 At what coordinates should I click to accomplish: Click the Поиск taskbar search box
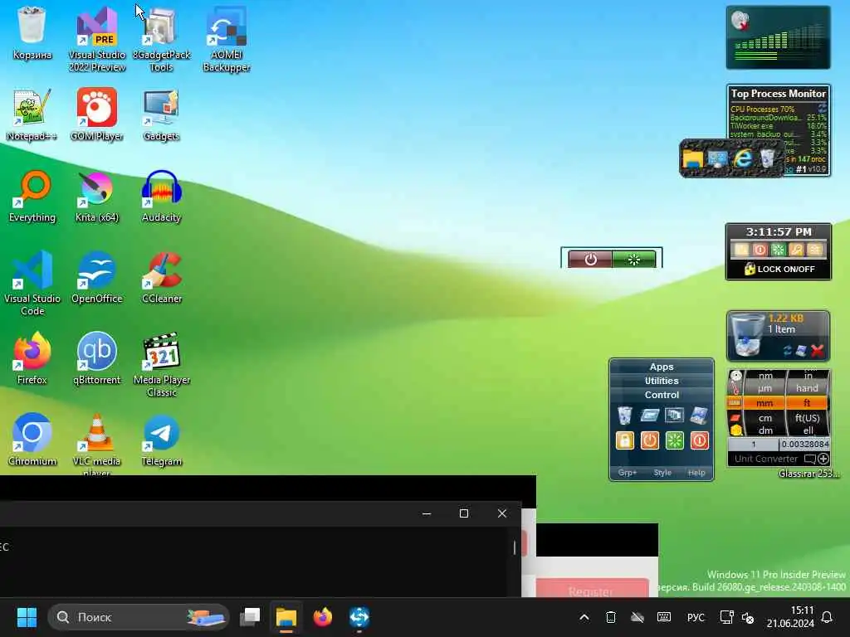pyautogui.click(x=139, y=617)
